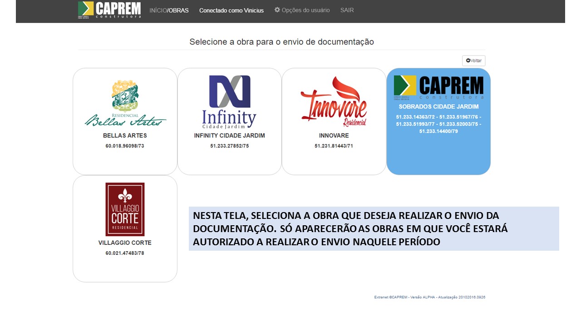Open the INÍCIO navigation link
The width and height of the screenshot is (581, 327).
pos(158,10)
